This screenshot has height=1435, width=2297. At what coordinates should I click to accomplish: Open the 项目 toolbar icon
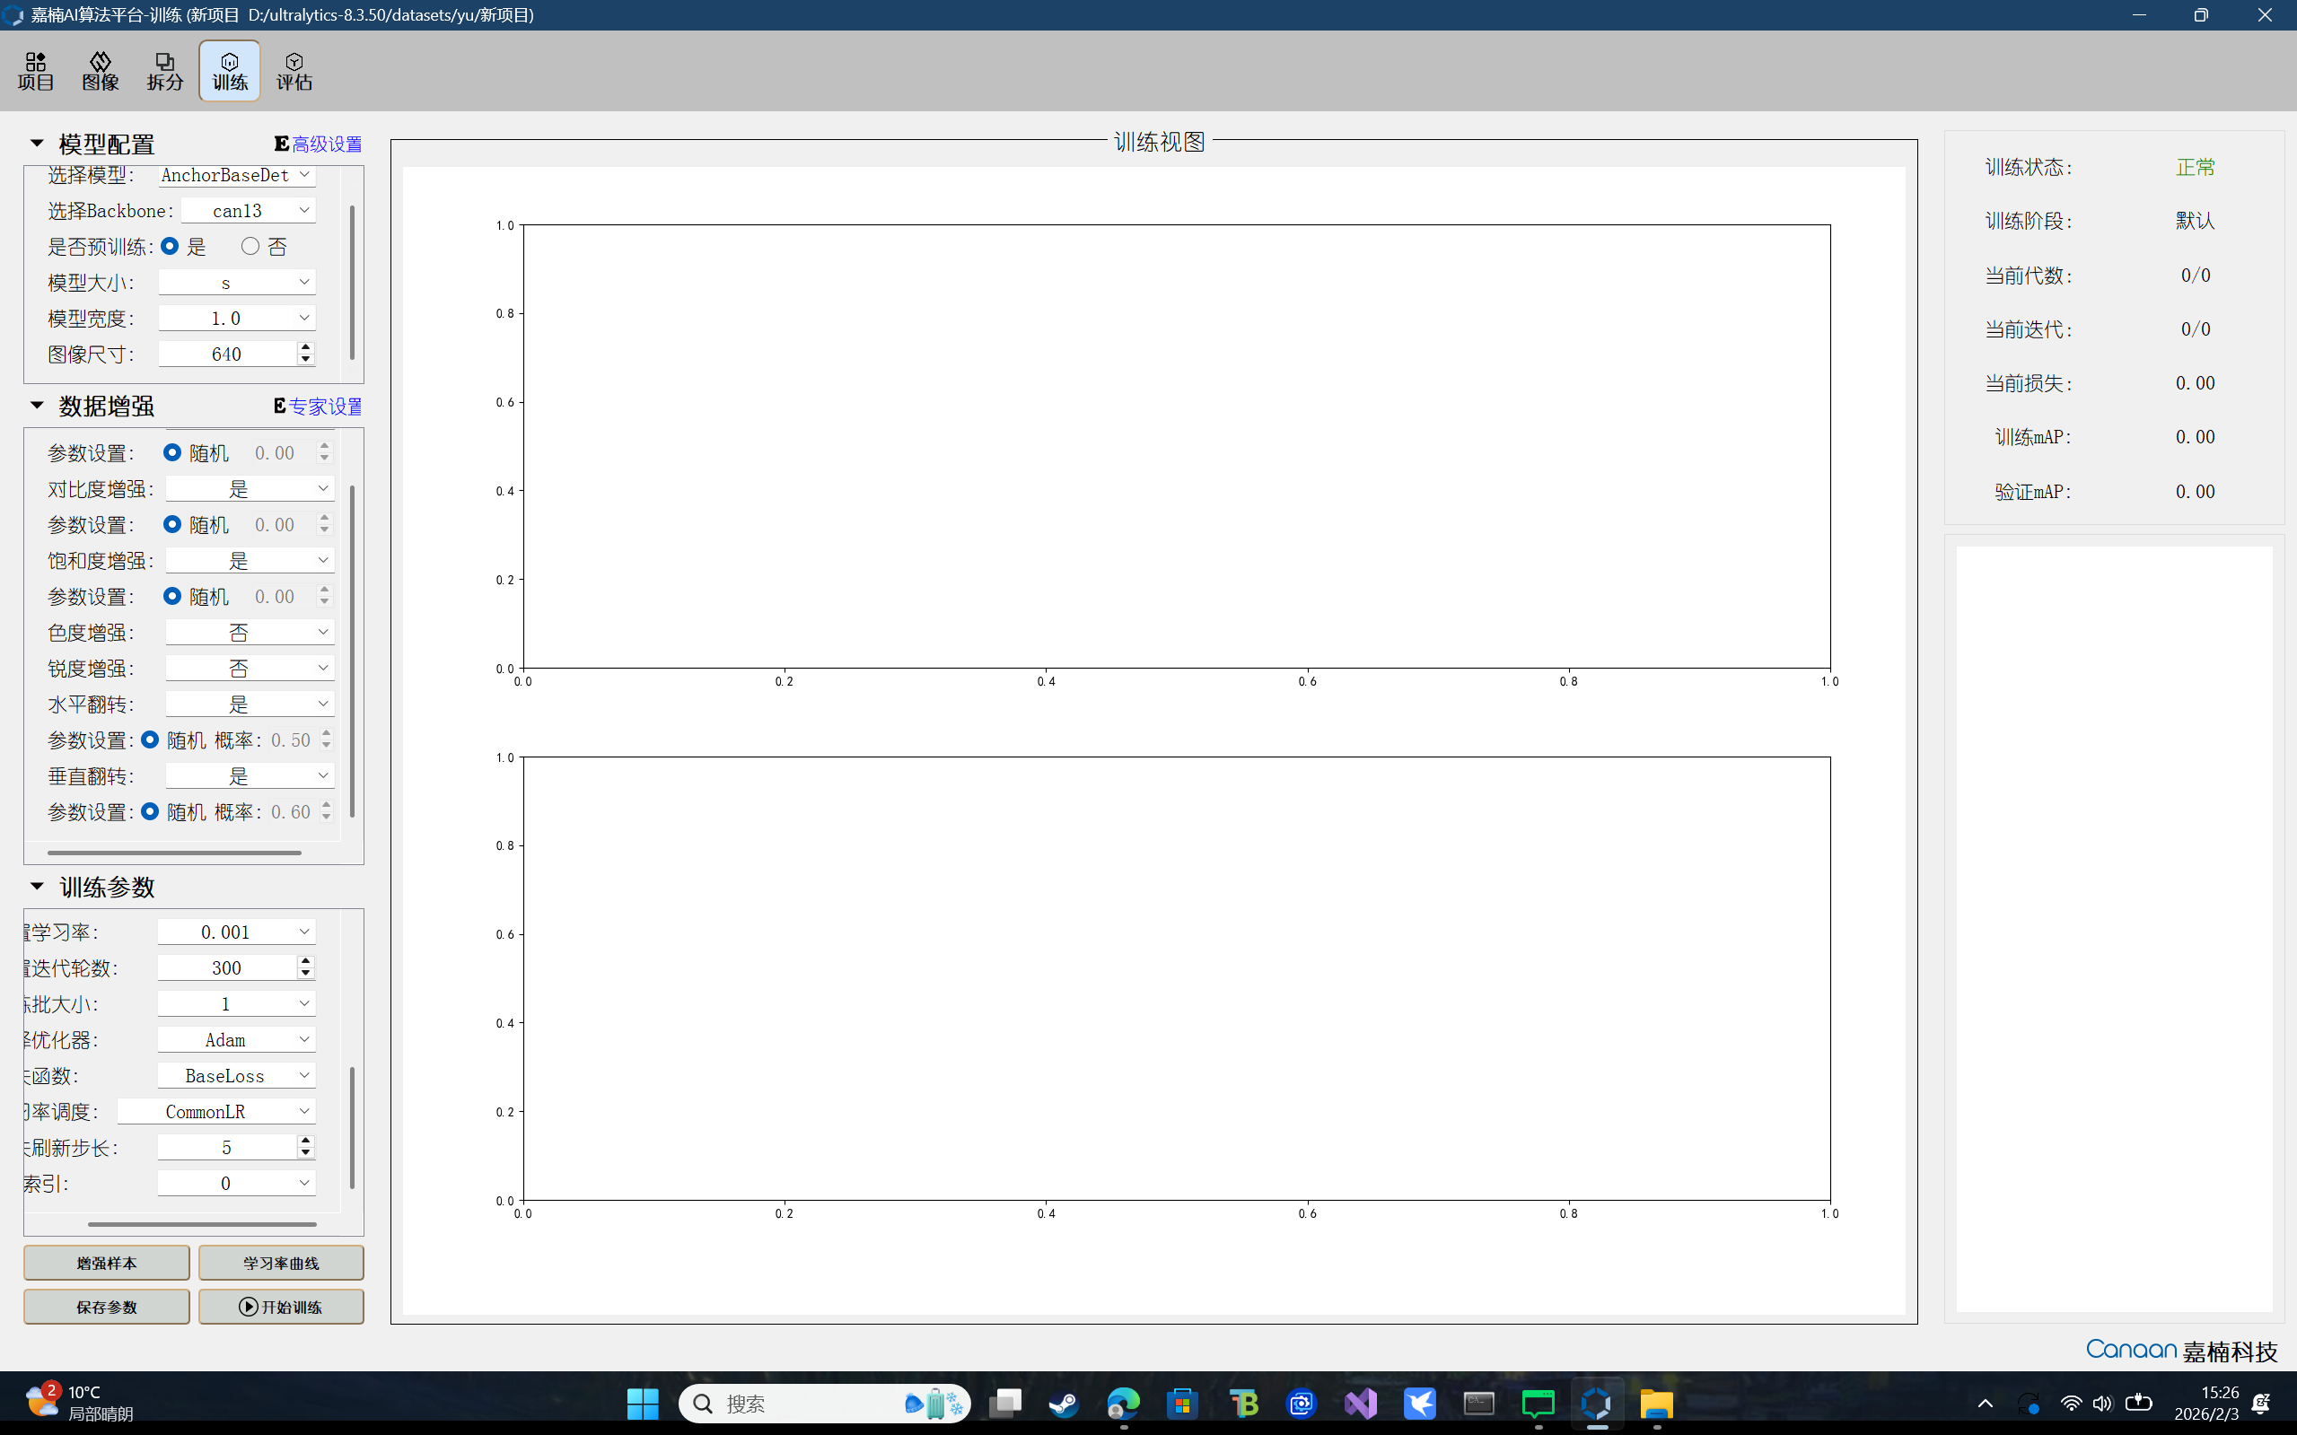point(35,71)
